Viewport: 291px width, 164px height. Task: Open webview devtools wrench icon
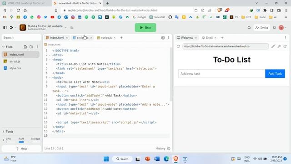click(x=279, y=46)
